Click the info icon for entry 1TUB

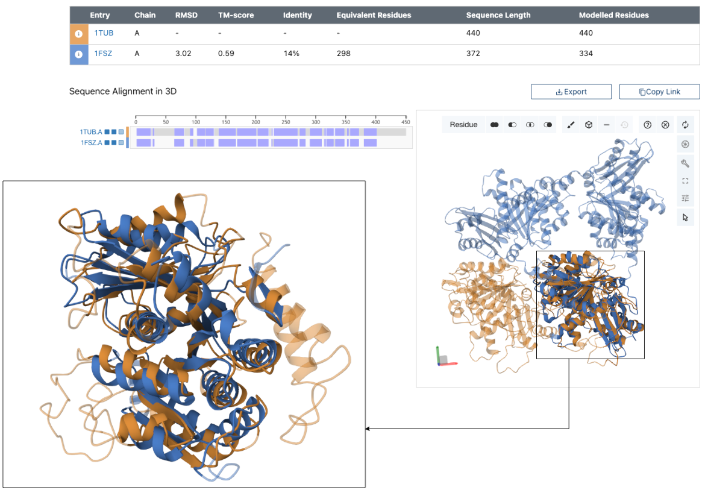78,34
